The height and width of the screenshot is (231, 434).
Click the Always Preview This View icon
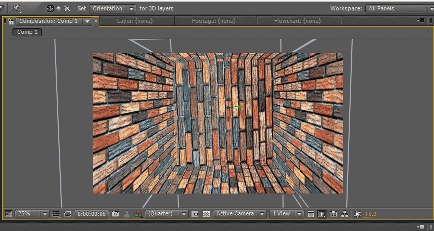(8, 214)
